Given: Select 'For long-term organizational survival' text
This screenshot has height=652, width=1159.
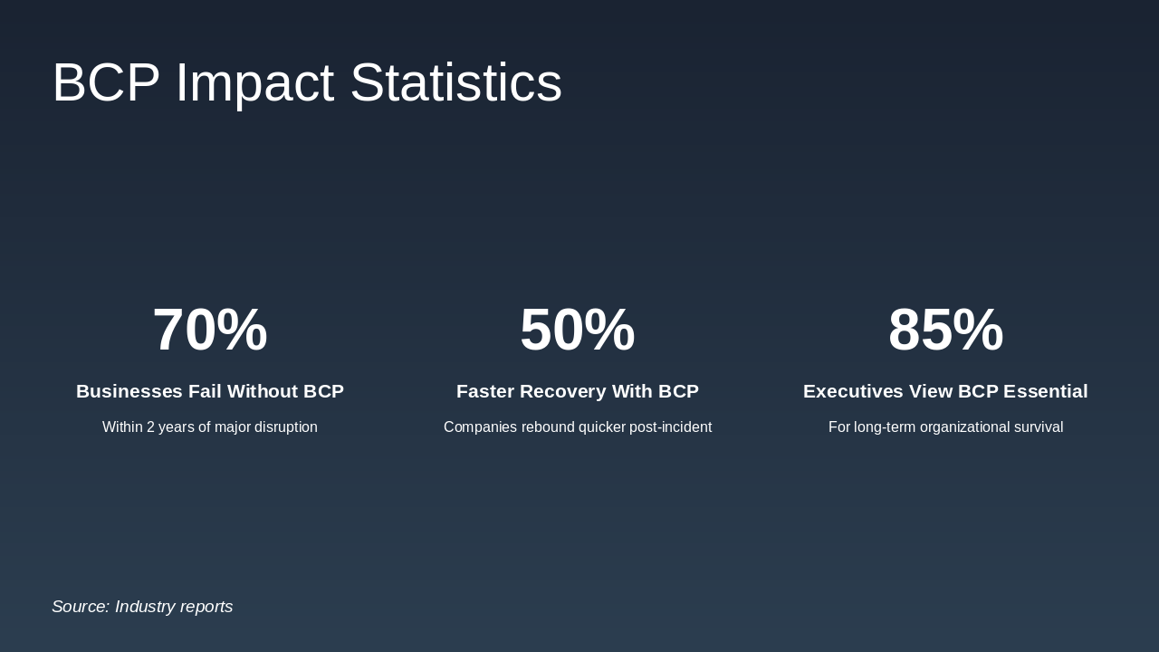Looking at the screenshot, I should point(945,427).
